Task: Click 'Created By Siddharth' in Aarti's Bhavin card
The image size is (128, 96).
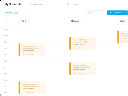Action: (x=28, y=50)
